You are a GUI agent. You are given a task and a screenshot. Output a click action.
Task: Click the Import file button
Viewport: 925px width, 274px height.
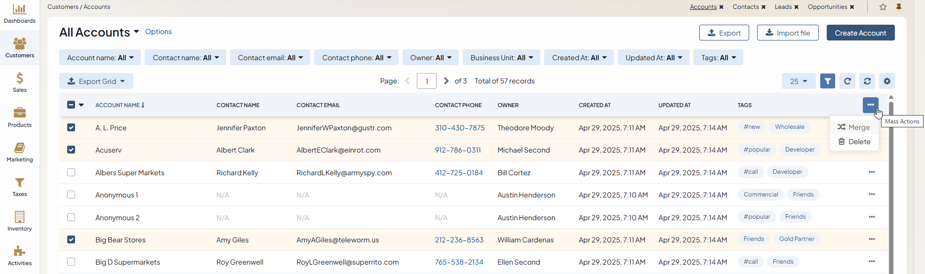pos(788,33)
